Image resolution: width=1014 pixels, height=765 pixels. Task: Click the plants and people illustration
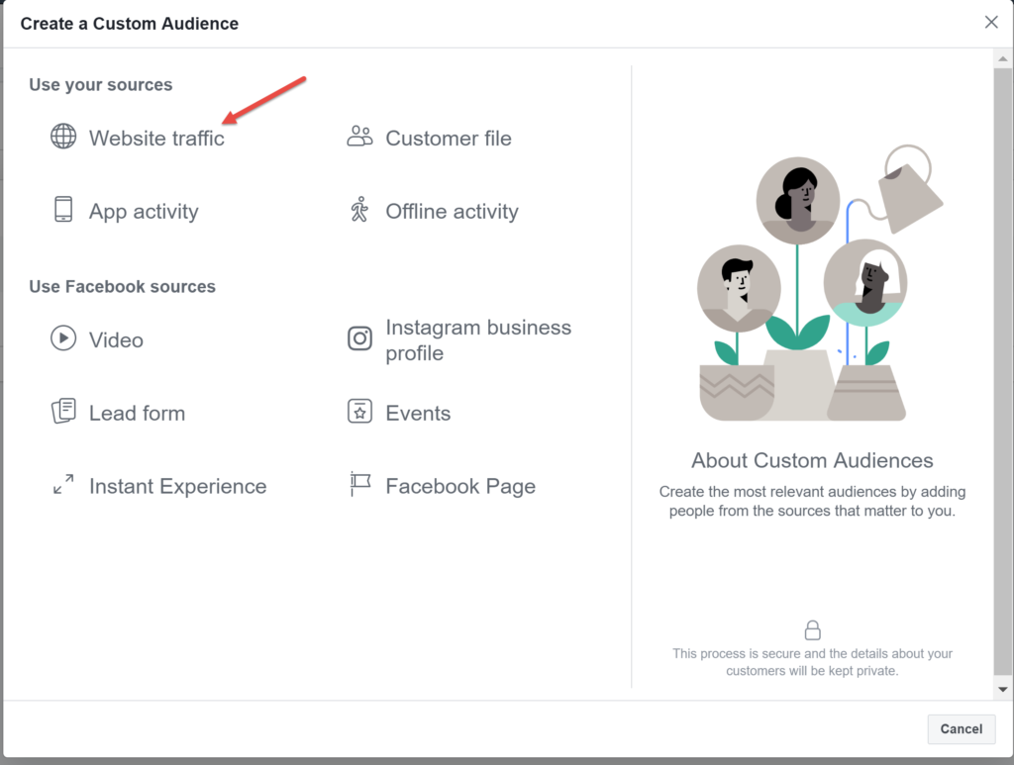click(x=820, y=283)
